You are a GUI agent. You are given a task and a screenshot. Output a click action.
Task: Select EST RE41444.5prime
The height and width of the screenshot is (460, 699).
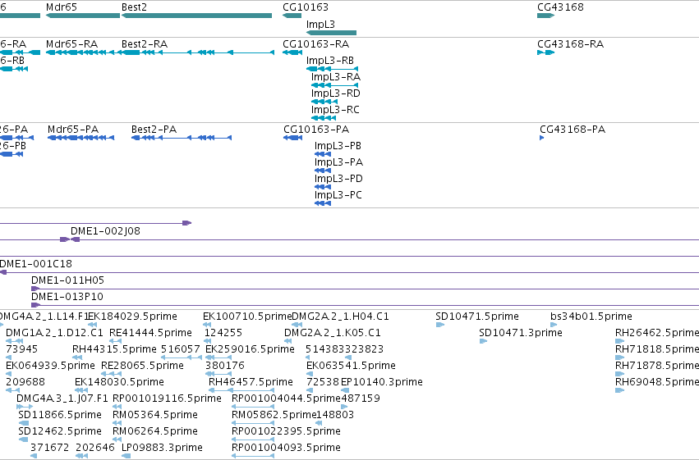116,341
